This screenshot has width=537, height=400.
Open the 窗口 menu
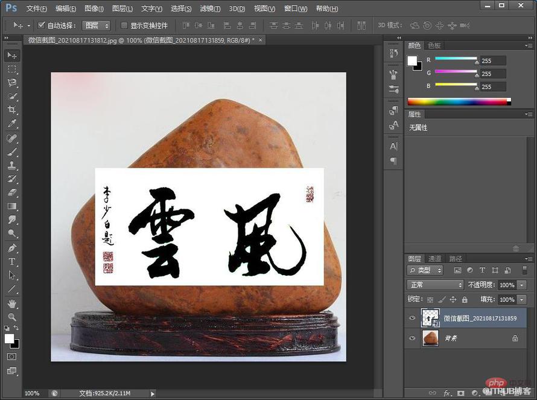296,8
